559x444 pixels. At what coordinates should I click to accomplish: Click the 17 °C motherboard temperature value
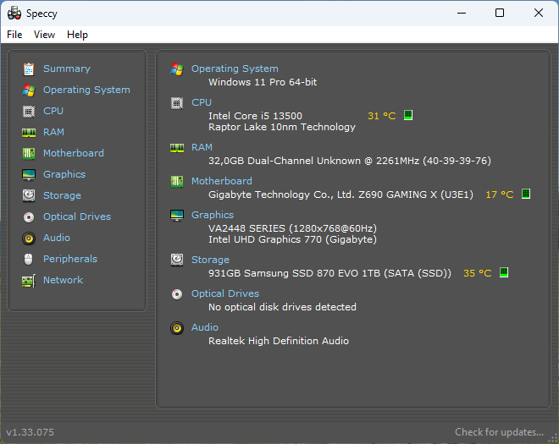(500, 195)
